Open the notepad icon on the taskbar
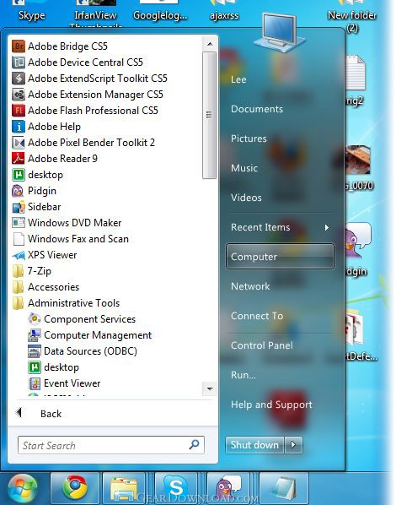The width and height of the screenshot is (396, 505). [x=284, y=487]
